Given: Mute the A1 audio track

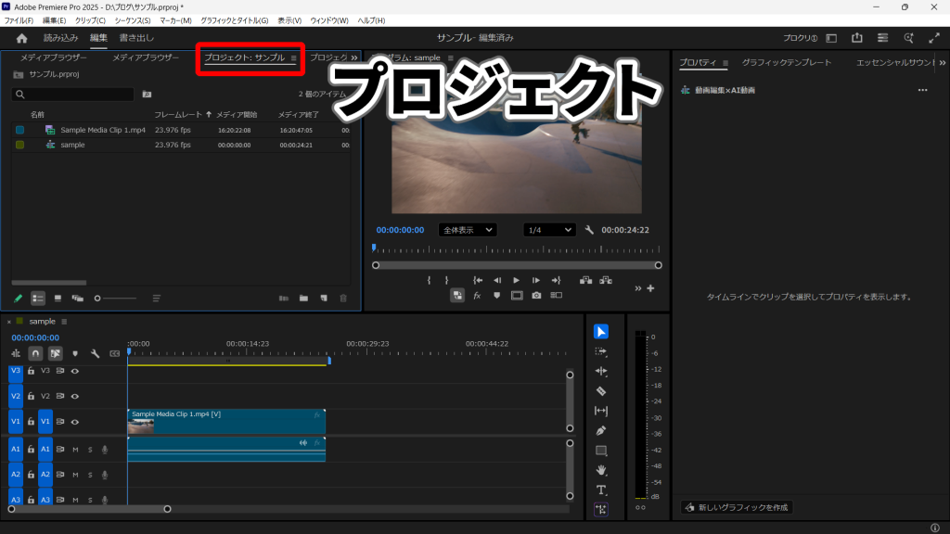Looking at the screenshot, I should (75, 449).
